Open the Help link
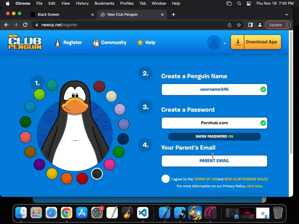 [150, 43]
